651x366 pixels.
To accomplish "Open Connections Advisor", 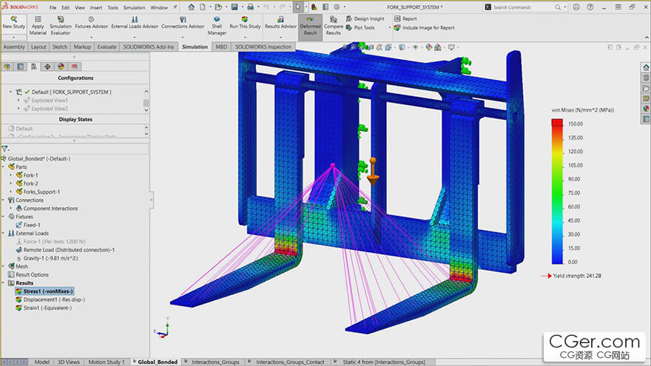I will point(183,23).
